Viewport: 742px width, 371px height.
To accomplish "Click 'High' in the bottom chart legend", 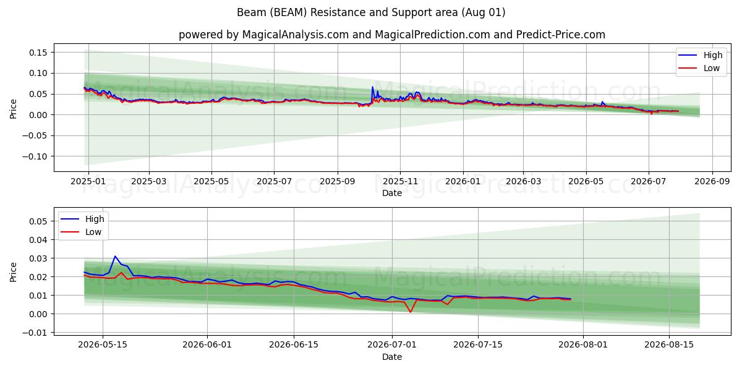I will 95,218.
